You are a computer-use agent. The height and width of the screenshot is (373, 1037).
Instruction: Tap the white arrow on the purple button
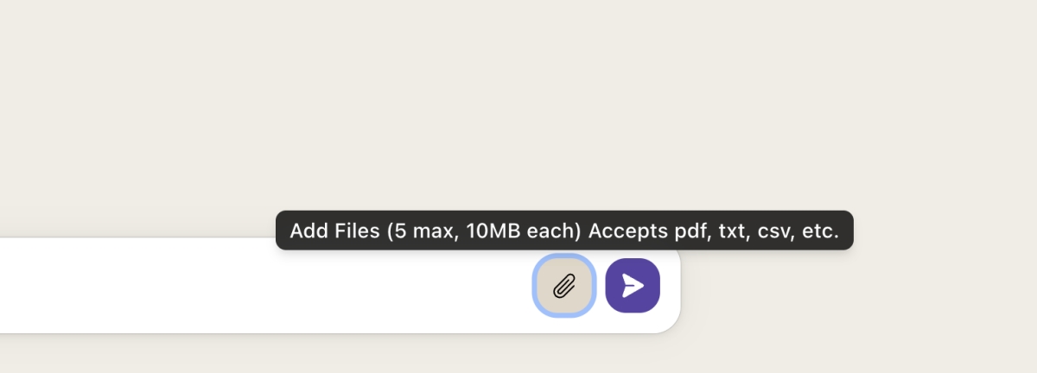click(x=633, y=286)
